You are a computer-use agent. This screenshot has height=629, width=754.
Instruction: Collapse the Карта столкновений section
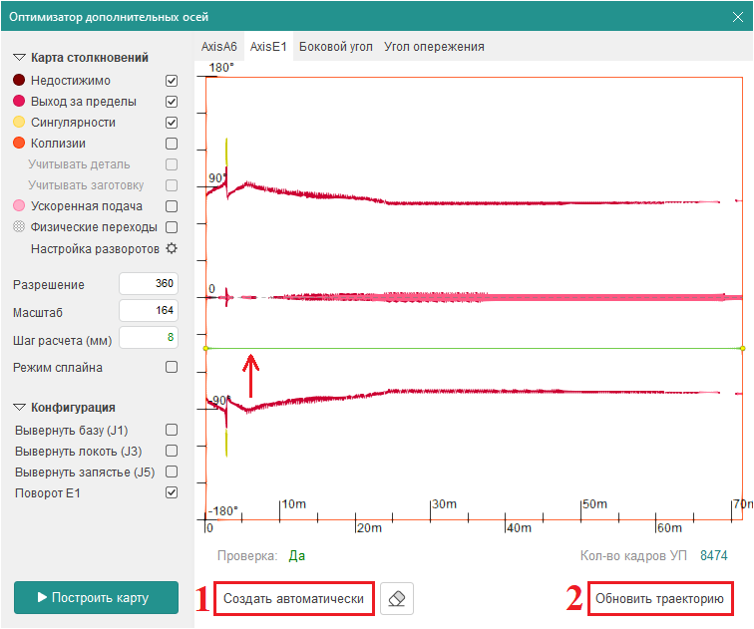coord(19,58)
